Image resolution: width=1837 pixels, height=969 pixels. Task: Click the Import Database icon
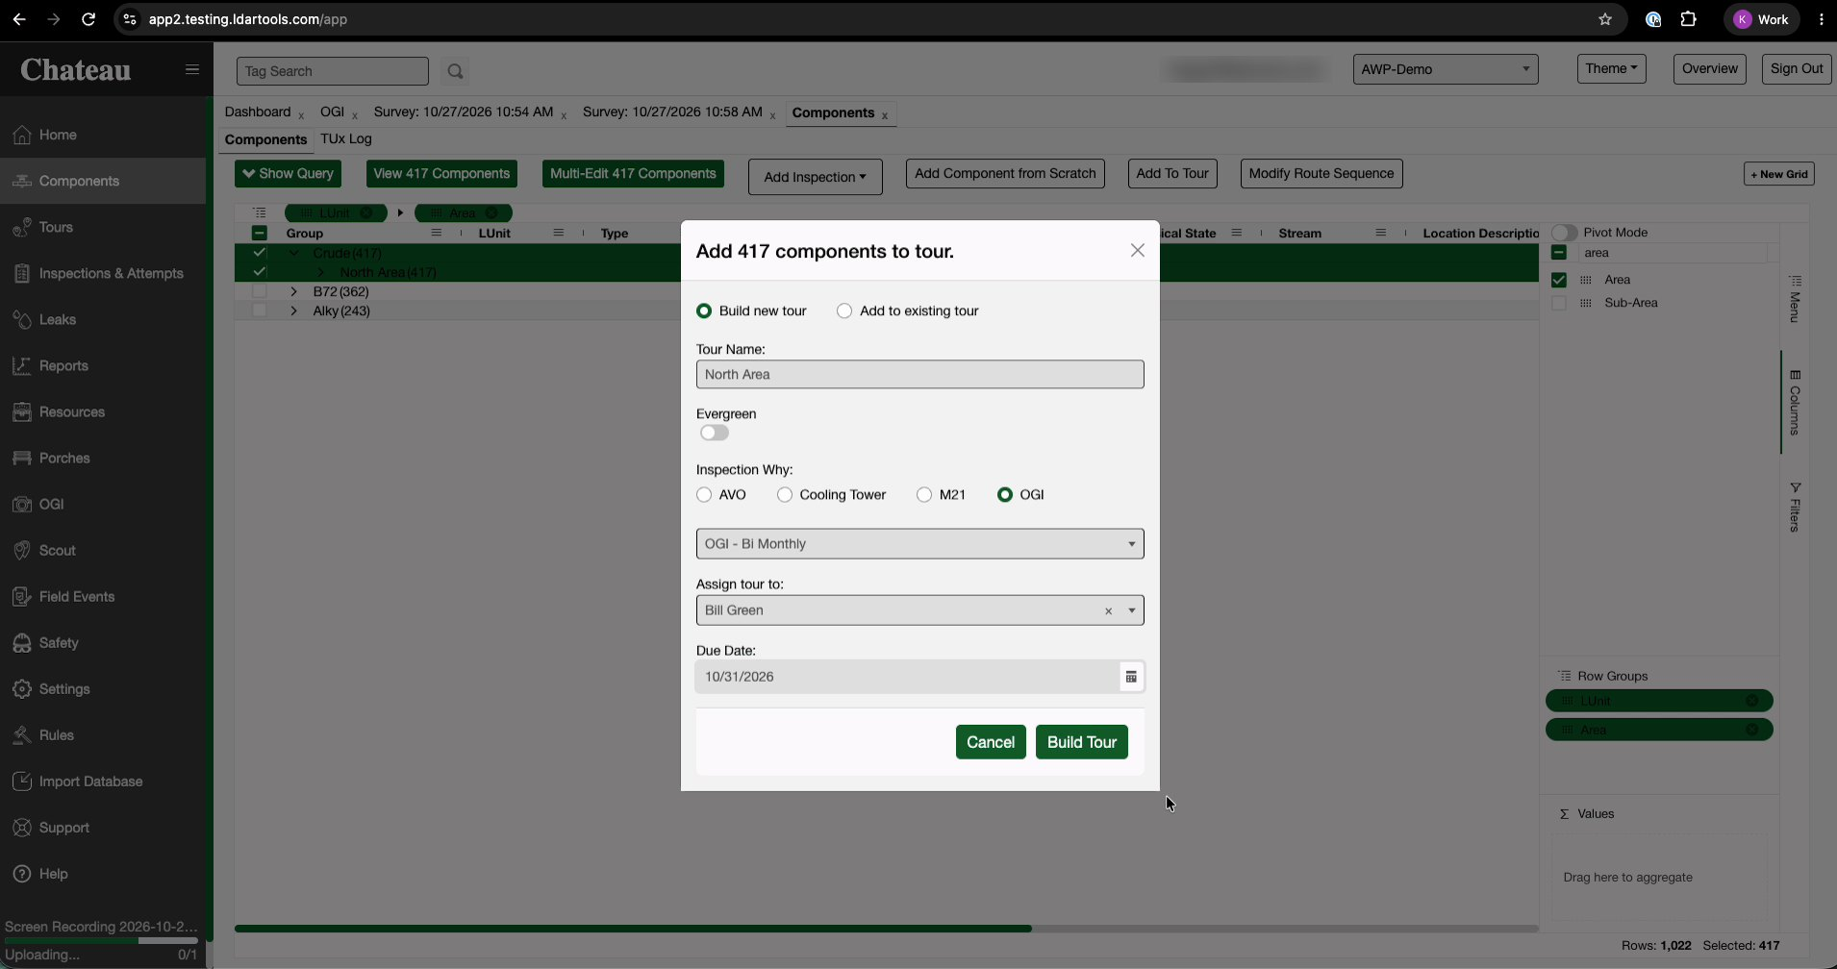coord(22,781)
